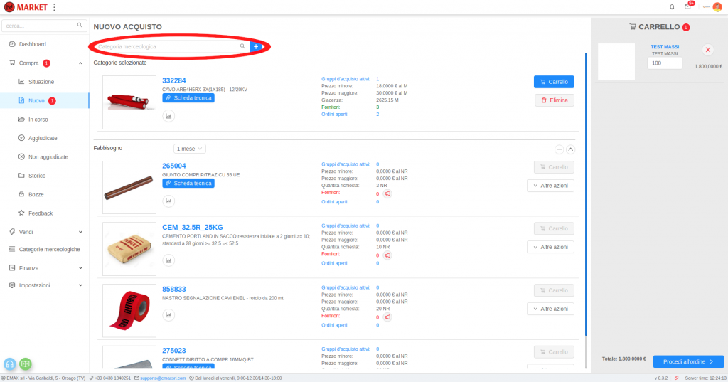Open chart icon under product 332284
This screenshot has height=382, width=728.
[168, 116]
